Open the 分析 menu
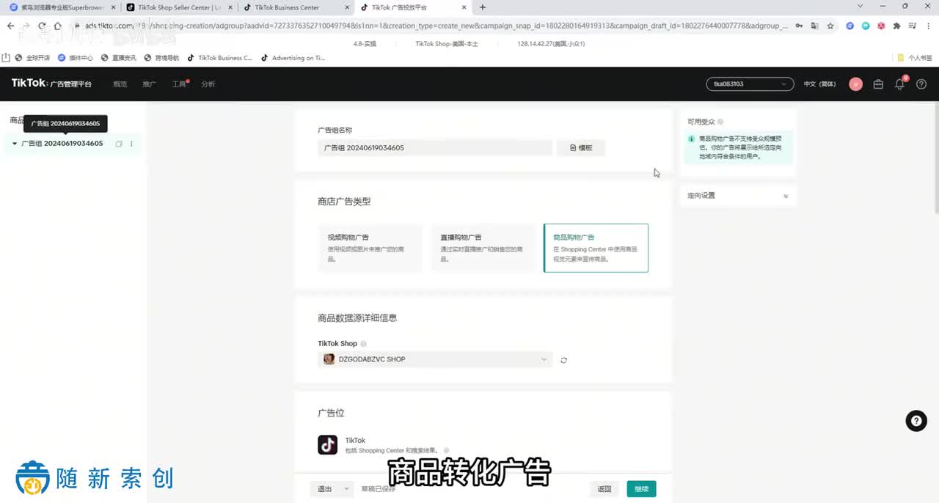The height and width of the screenshot is (503, 939). (208, 84)
